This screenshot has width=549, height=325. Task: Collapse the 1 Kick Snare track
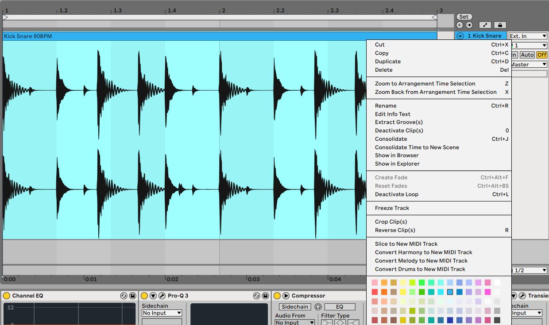(x=460, y=36)
